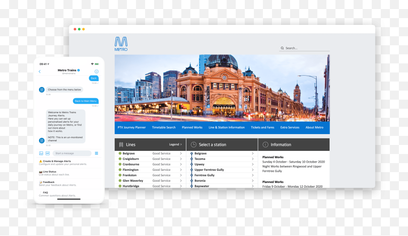Image resolution: width=408 pixels, height=236 pixels.
Task: Select Bayswater station
Action: click(202, 186)
